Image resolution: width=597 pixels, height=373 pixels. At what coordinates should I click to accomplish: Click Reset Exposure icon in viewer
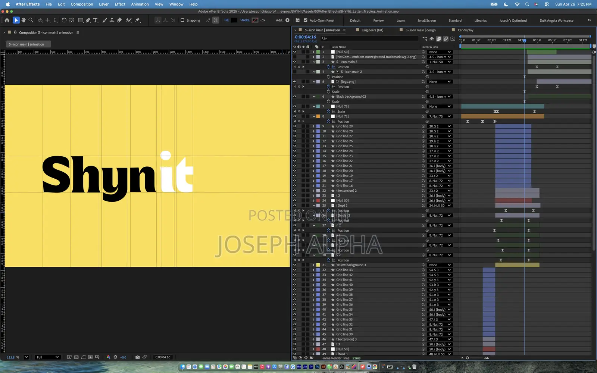pyautogui.click(x=115, y=357)
